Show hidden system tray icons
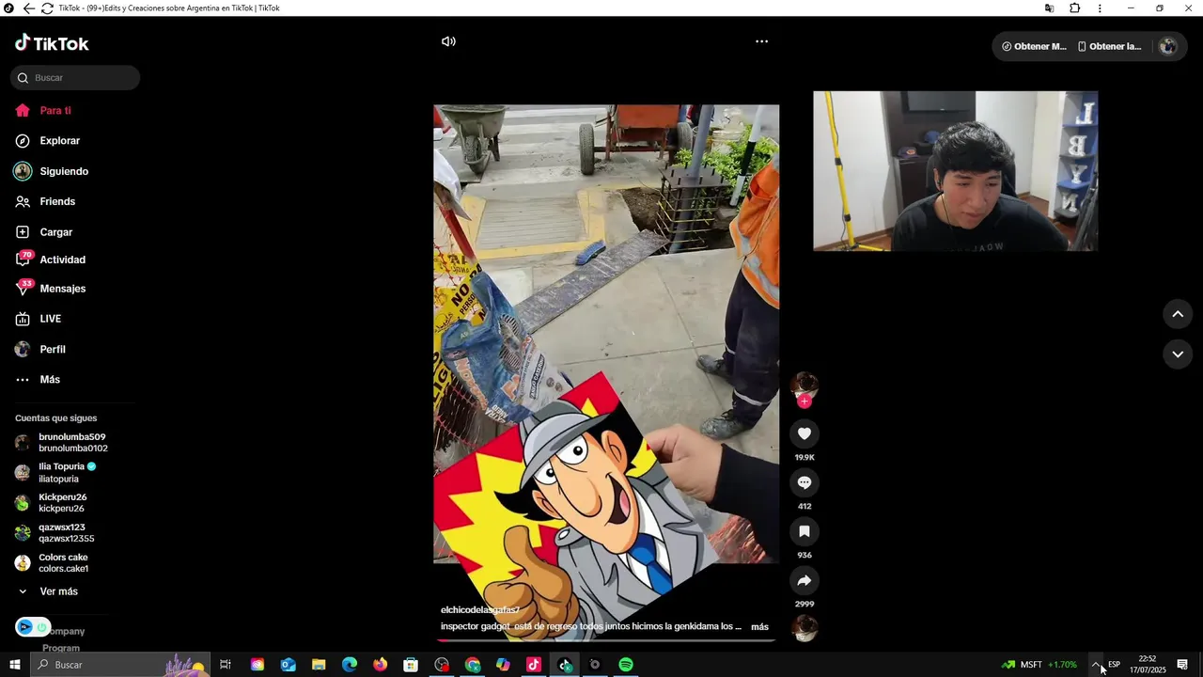The width and height of the screenshot is (1203, 677). pyautogui.click(x=1096, y=665)
